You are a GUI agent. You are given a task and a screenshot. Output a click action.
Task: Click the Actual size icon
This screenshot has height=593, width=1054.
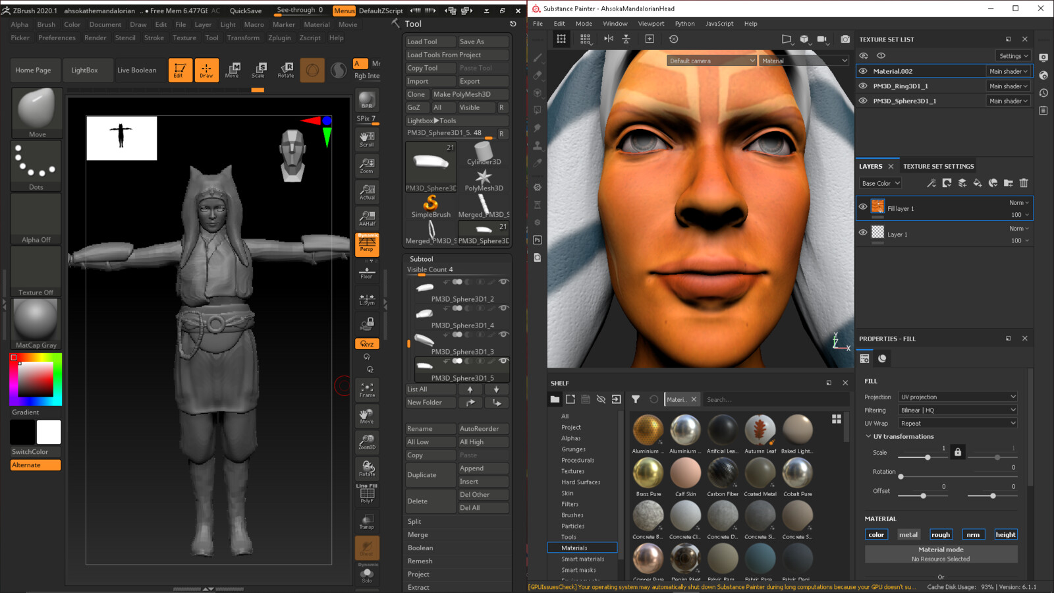click(367, 192)
